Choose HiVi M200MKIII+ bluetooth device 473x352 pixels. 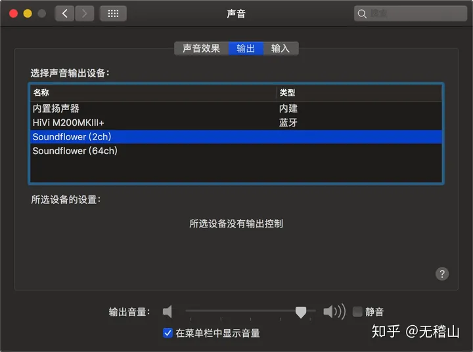point(236,123)
